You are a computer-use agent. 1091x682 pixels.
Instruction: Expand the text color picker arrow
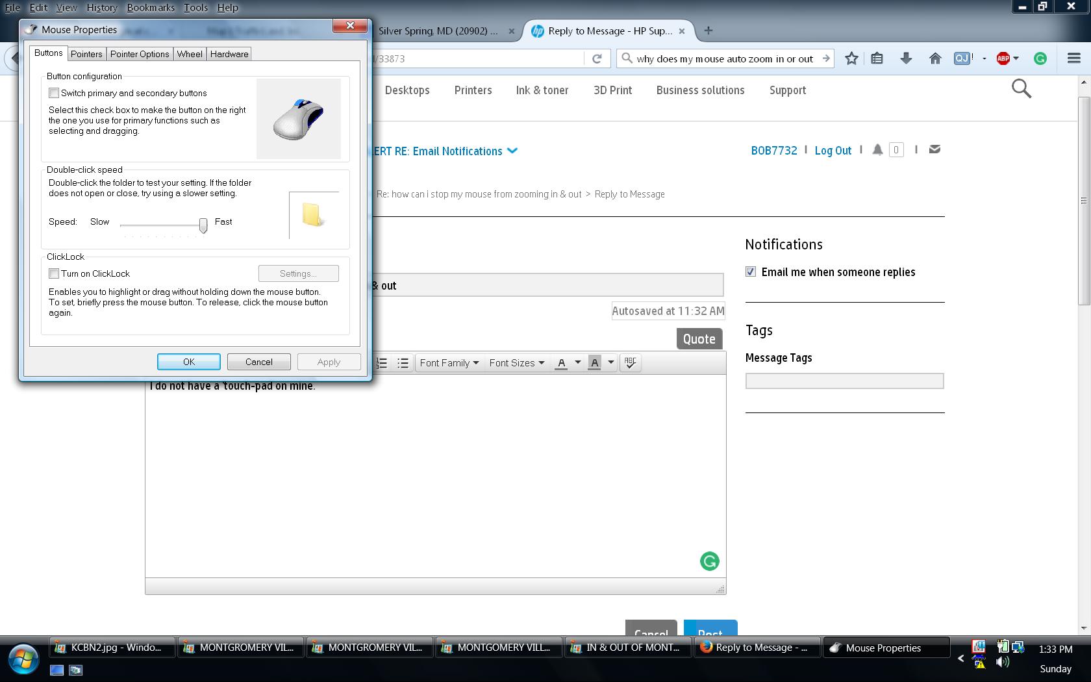click(x=577, y=362)
